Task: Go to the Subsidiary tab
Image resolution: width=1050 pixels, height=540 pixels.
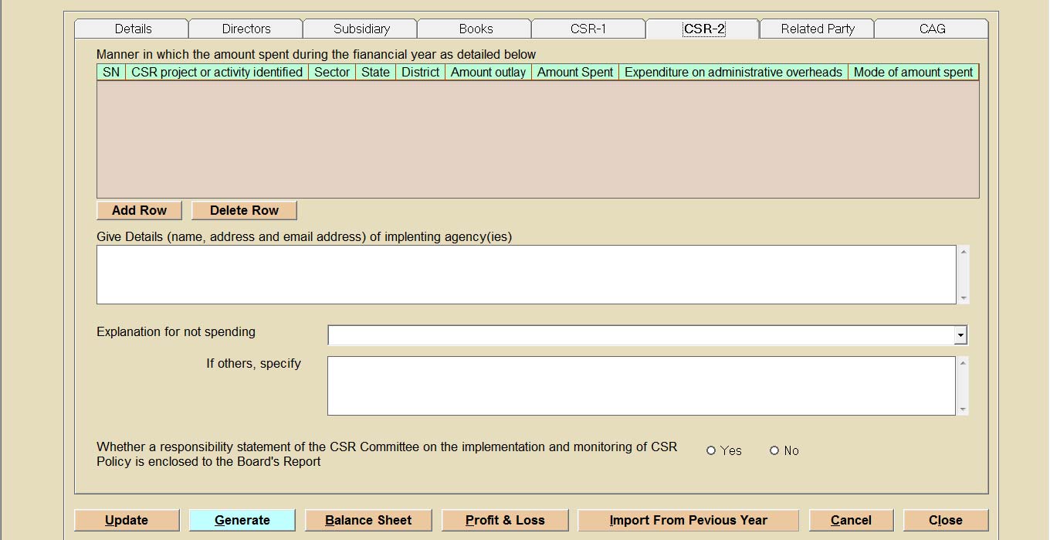Action: (361, 29)
